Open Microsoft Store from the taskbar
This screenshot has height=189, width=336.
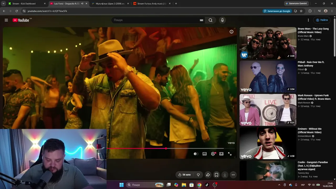point(192,185)
